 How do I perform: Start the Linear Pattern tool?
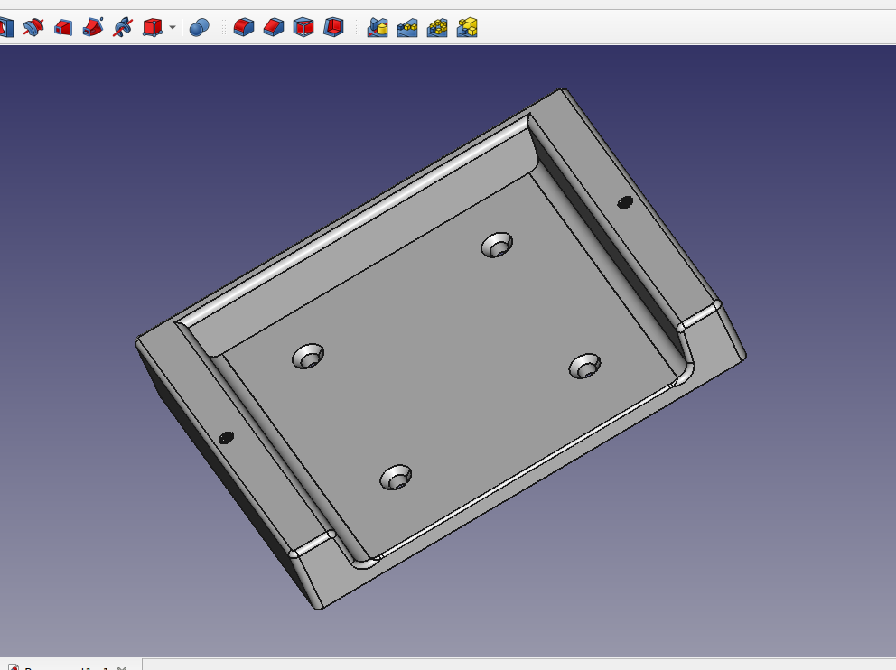point(407,28)
